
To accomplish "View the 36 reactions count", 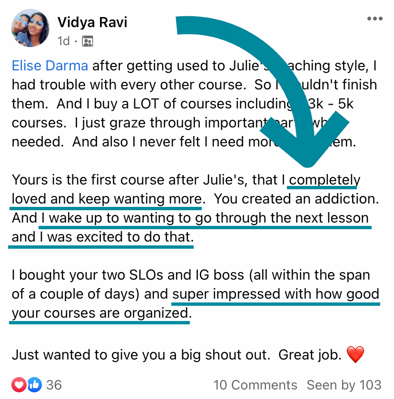I will 54,385.
